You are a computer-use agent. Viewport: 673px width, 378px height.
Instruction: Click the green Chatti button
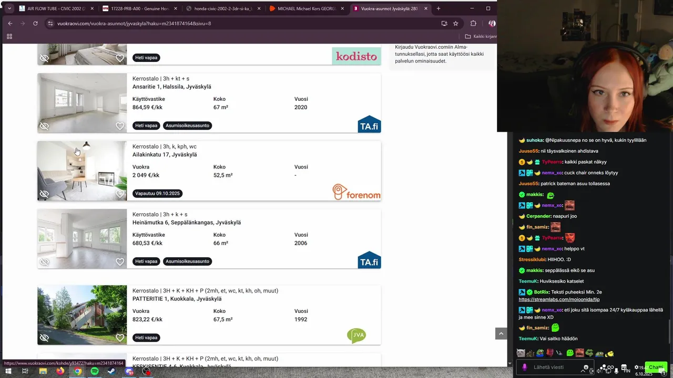[656, 367]
